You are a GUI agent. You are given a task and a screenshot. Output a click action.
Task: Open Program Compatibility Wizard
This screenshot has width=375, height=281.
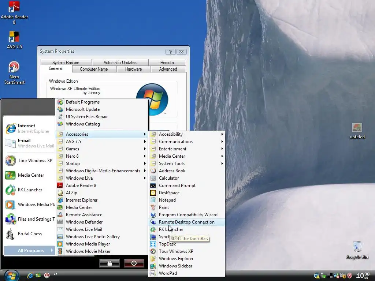pyautogui.click(x=187, y=214)
